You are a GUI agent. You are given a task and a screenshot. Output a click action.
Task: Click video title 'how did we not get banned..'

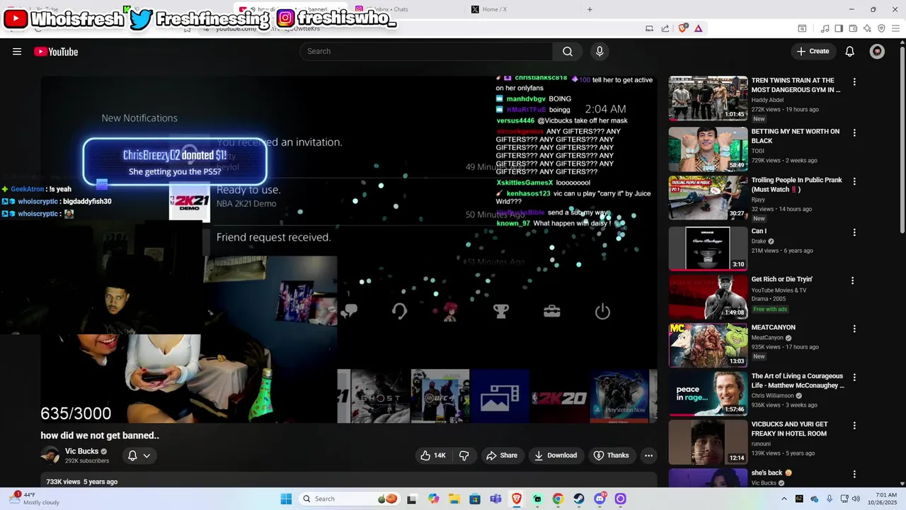100,436
